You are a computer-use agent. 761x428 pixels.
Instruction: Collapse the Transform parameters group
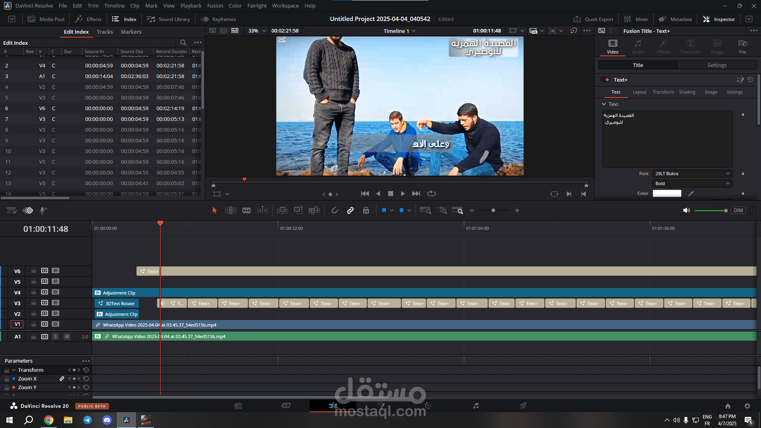point(13,370)
